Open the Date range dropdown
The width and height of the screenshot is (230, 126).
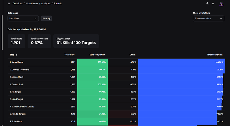coord(23,19)
